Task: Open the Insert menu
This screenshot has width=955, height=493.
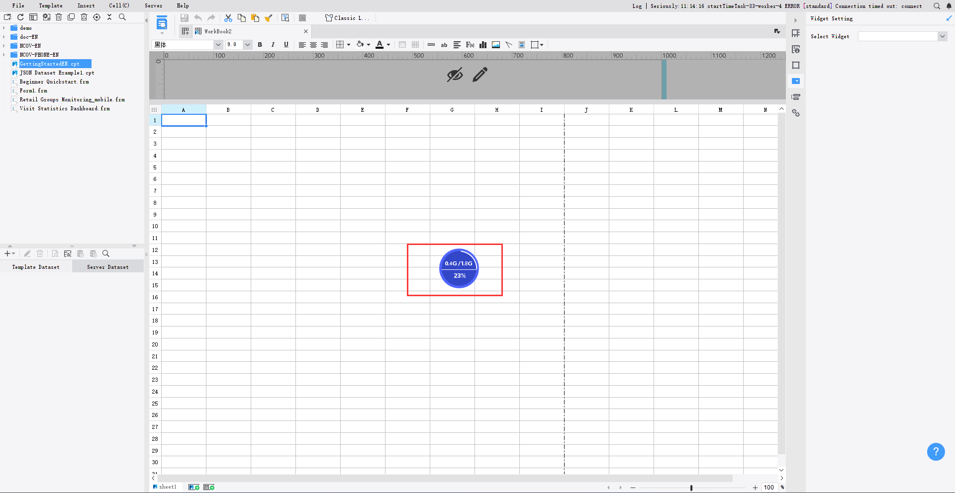Action: [x=86, y=6]
